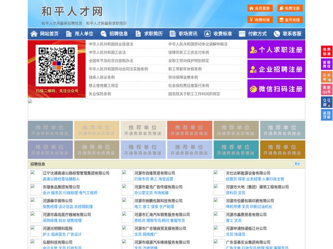
Task: Open 付款方式 in the navigation bar
Action: (x=258, y=34)
